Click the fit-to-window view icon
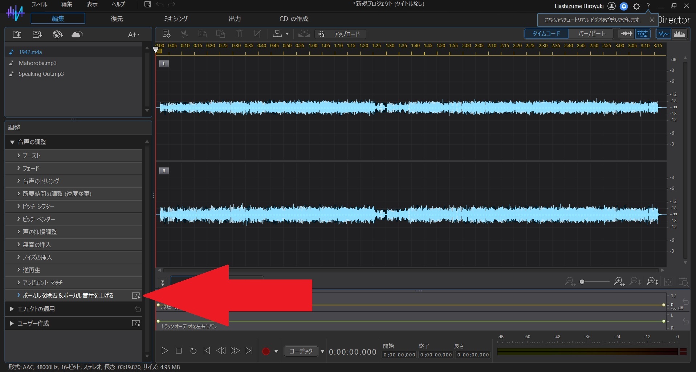This screenshot has height=372, width=696. pos(668,282)
